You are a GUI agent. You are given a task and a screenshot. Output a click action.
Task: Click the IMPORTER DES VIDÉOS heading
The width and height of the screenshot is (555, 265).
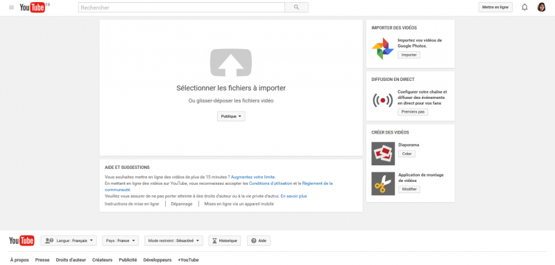(x=394, y=28)
